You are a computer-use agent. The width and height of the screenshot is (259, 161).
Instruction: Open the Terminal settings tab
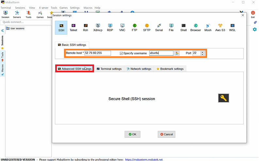pos(109,69)
